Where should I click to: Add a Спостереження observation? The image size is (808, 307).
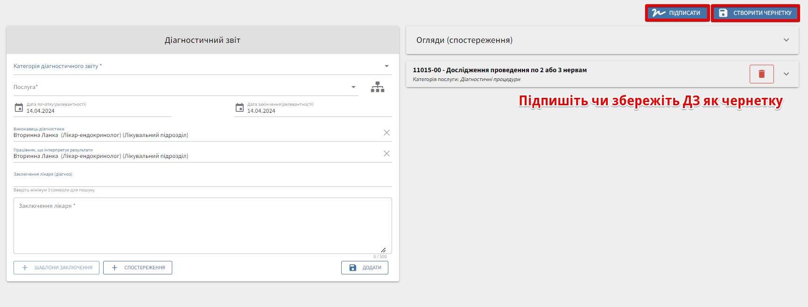click(x=138, y=268)
